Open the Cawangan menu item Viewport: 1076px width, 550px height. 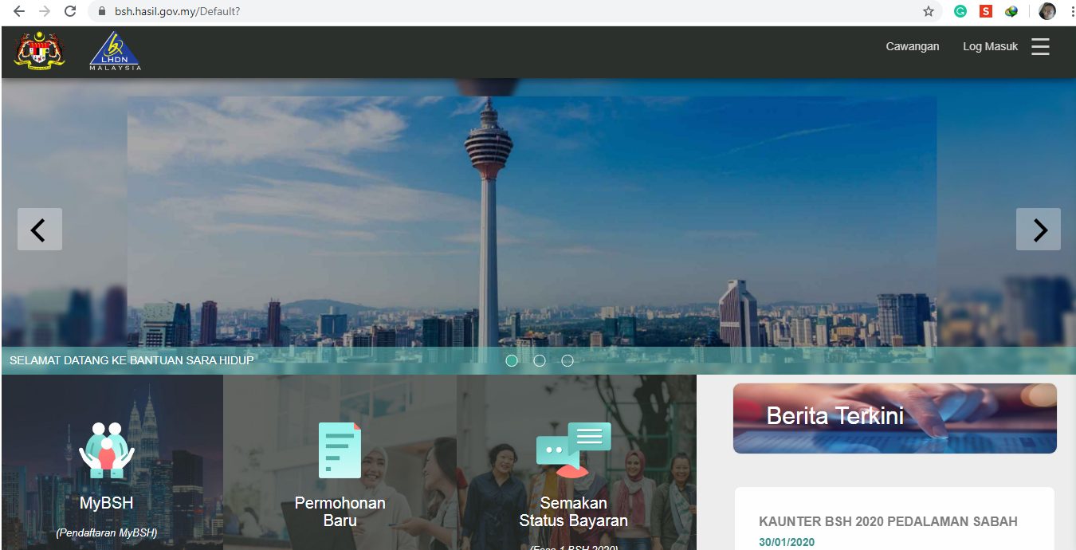pos(913,46)
